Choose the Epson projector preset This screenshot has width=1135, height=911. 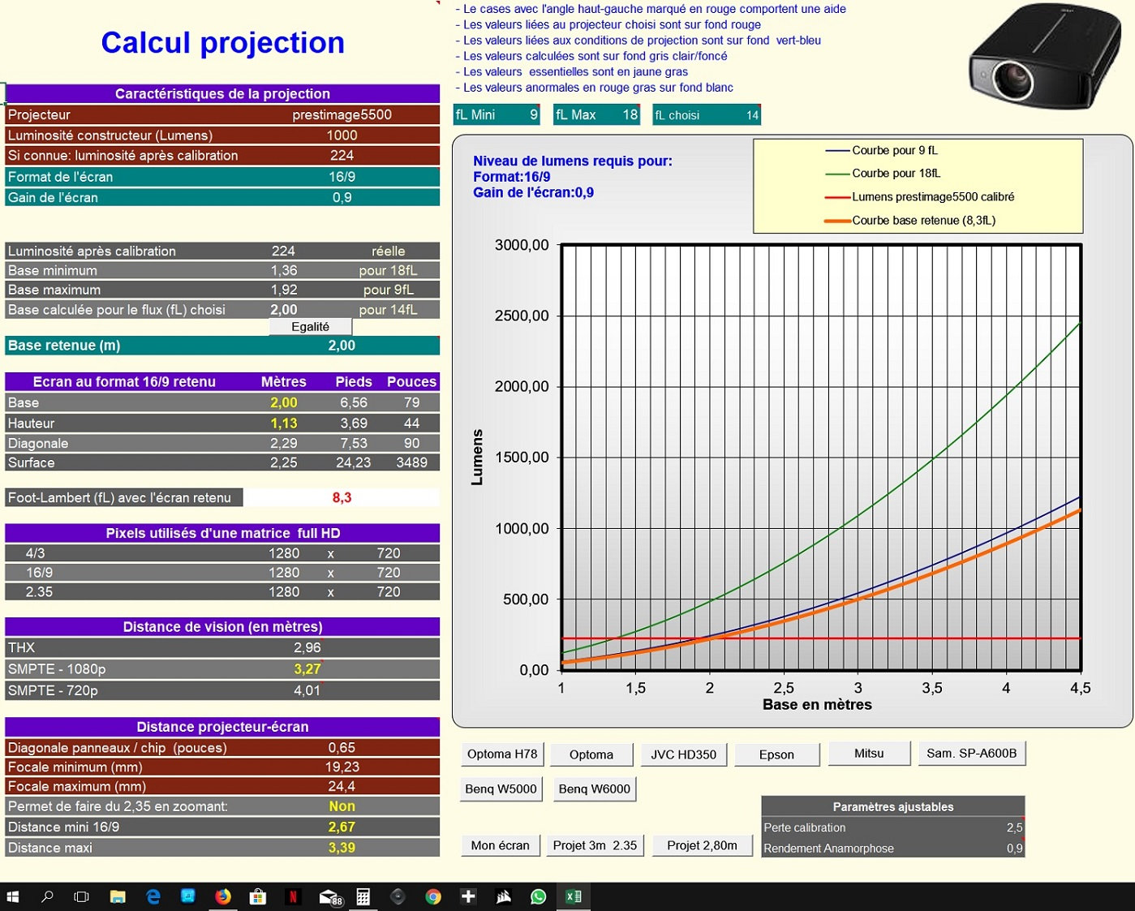(777, 754)
